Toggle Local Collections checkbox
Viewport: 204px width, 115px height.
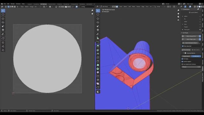point(190,12)
